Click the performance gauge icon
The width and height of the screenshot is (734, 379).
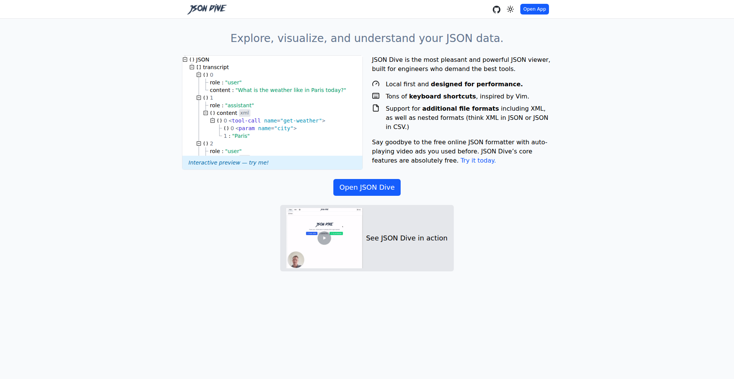pos(376,84)
